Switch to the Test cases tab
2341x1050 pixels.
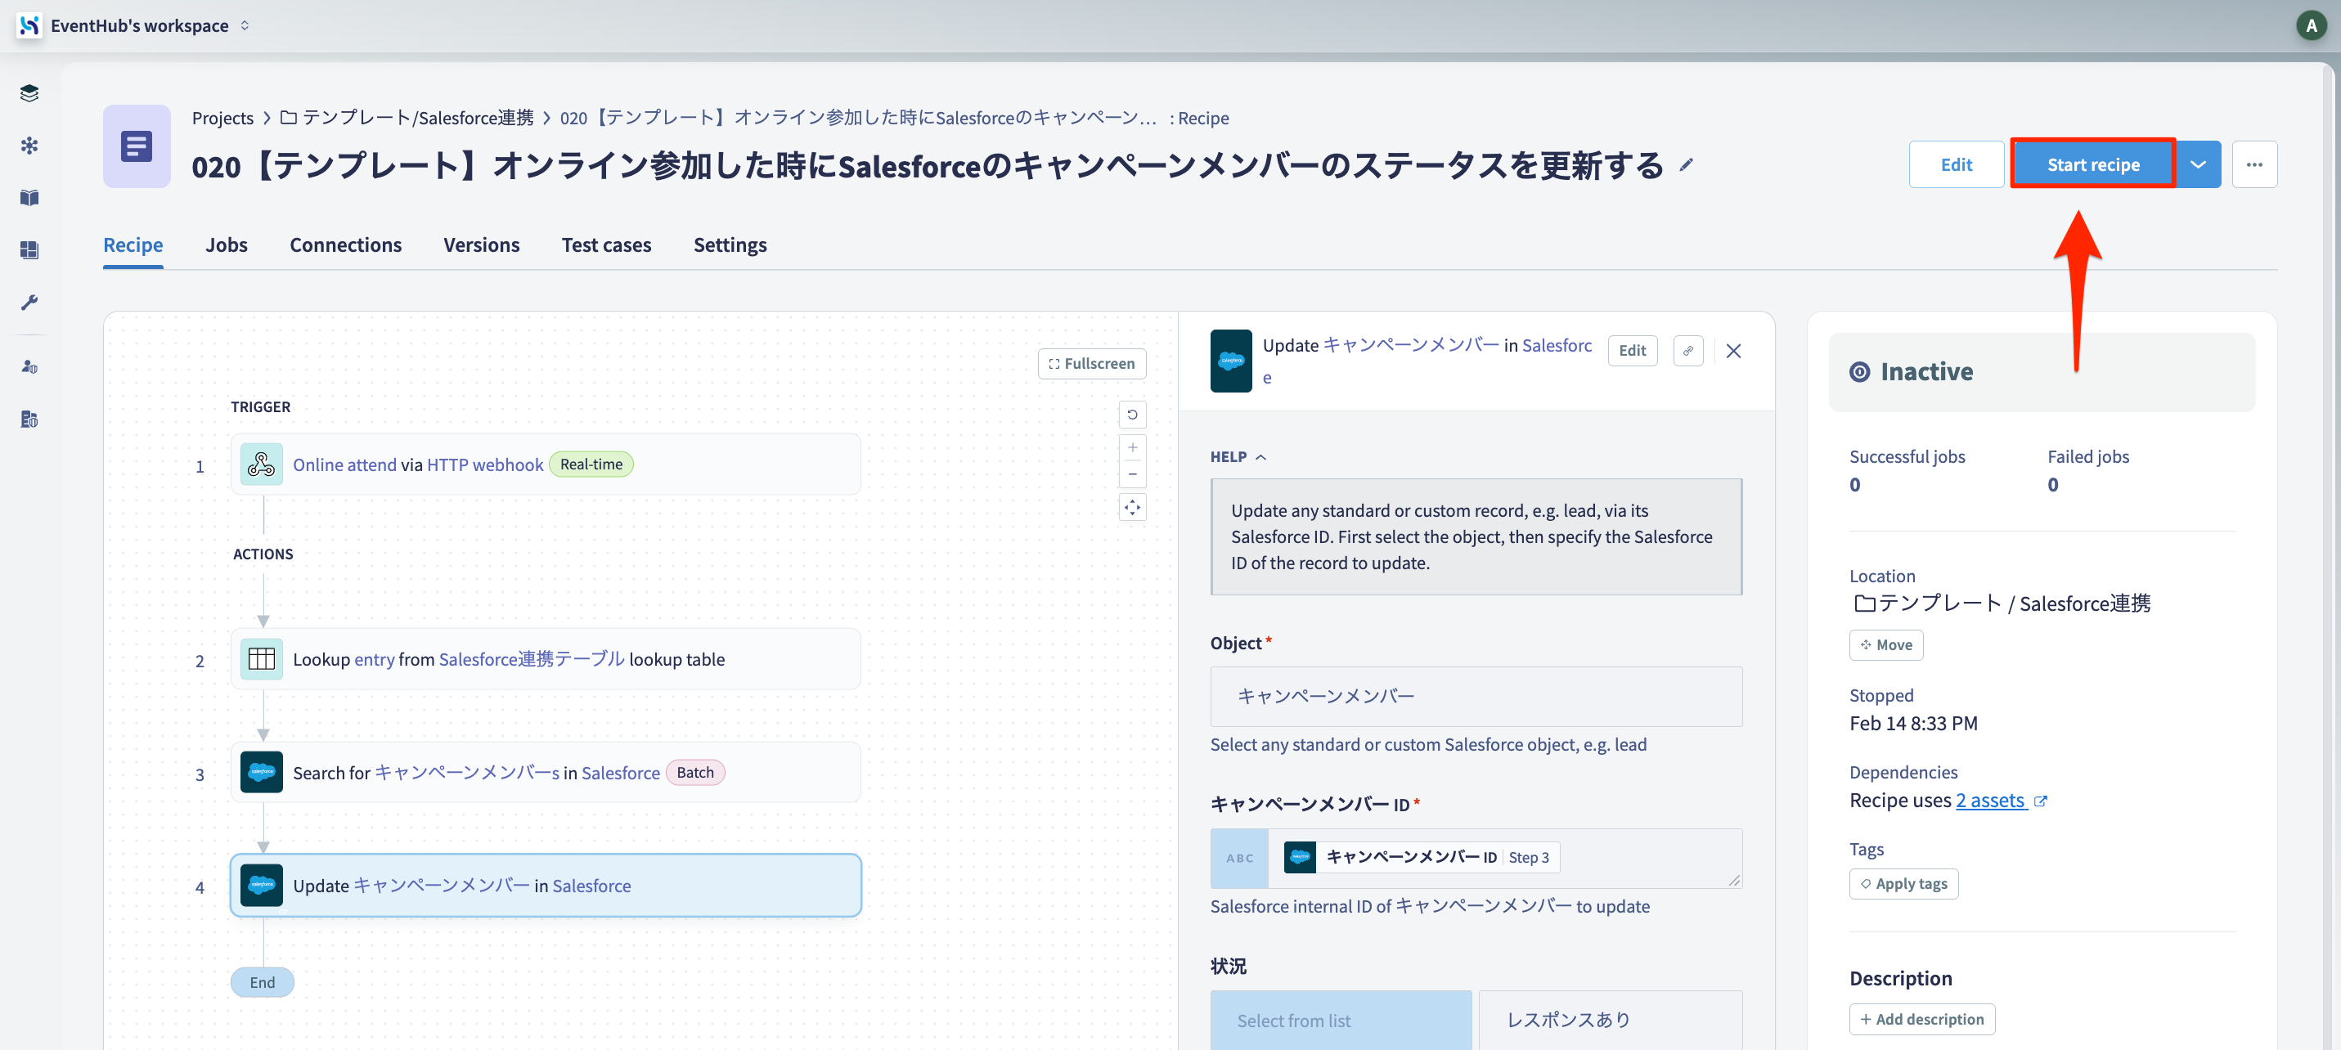(606, 245)
